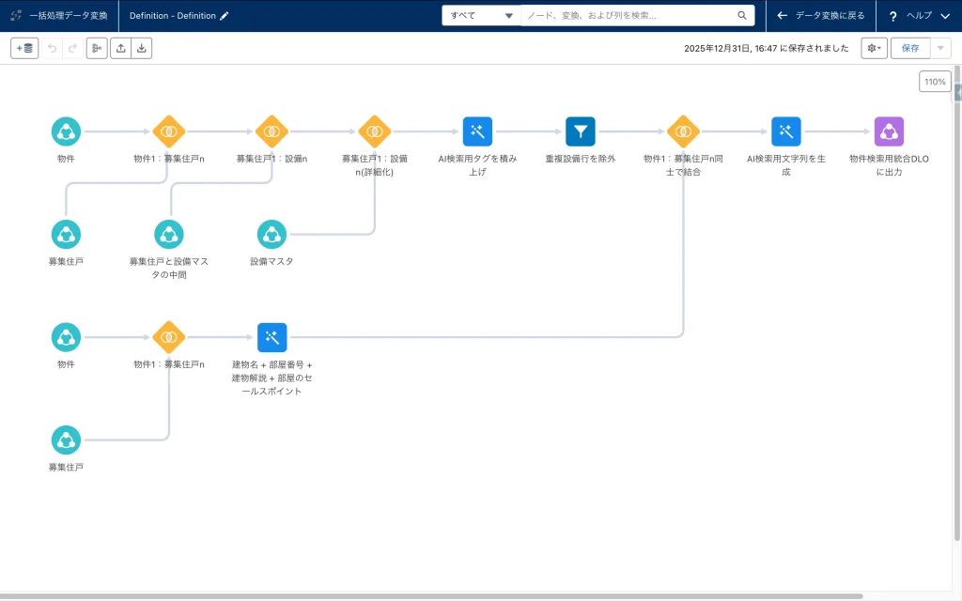Click the node search input field
The image size is (962, 601).
point(629,16)
